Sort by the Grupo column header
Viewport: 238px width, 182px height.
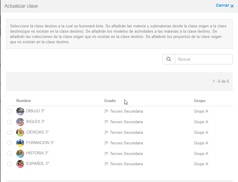pos(200,101)
